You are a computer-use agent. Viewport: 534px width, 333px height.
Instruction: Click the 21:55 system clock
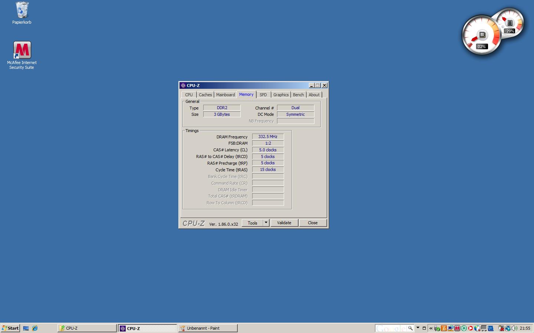coord(525,328)
